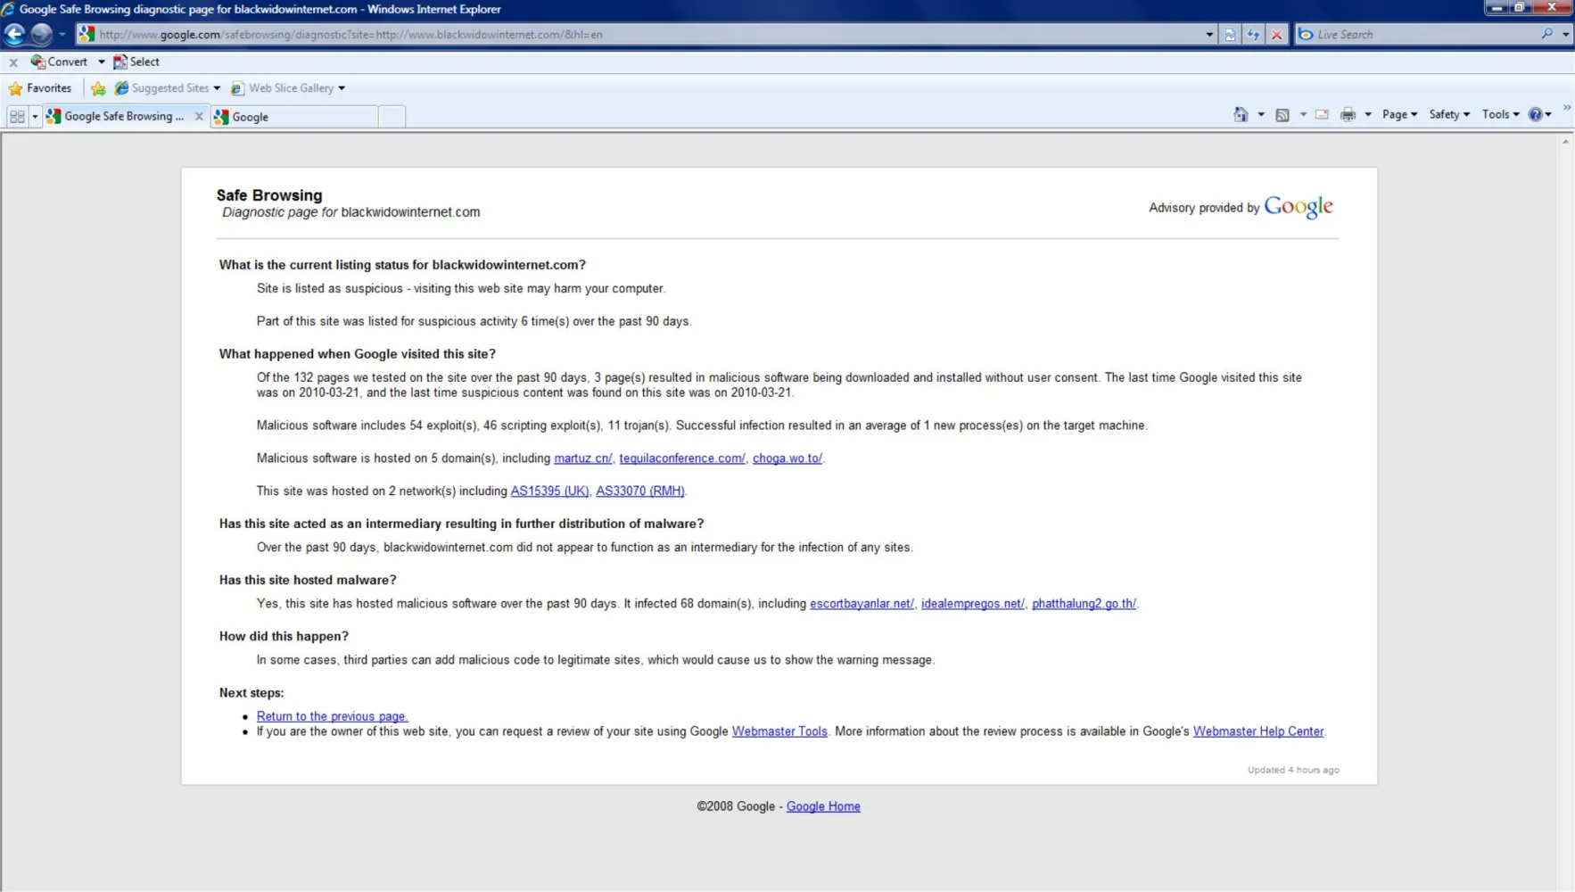Viewport: 1575px width, 892px height.
Task: Click the Google Home footer link
Action: point(823,806)
